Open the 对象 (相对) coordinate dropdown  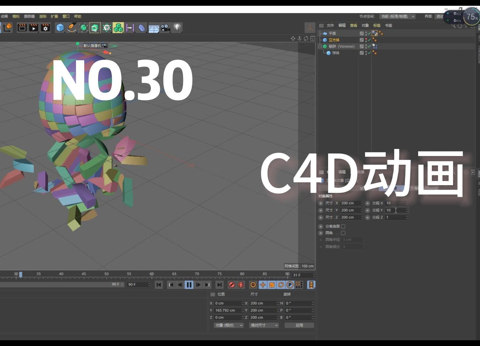point(229,325)
